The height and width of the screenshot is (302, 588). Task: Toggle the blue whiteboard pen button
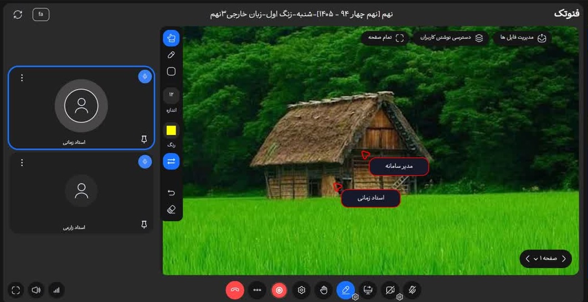345,290
